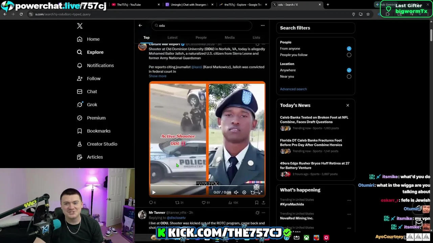Image resolution: width=433 pixels, height=243 pixels.
Task: Open Notifications in the sidebar
Action: coord(95,65)
